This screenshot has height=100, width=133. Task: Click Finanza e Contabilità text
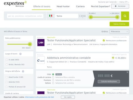[x=78, y=62]
